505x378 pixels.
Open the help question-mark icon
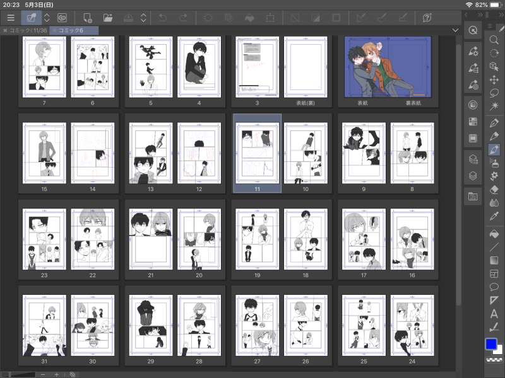[427, 18]
